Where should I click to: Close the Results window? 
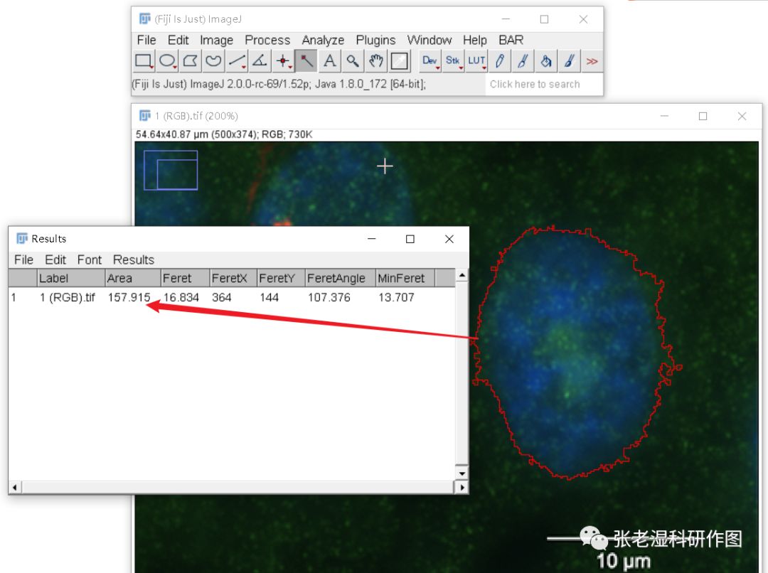(x=449, y=239)
